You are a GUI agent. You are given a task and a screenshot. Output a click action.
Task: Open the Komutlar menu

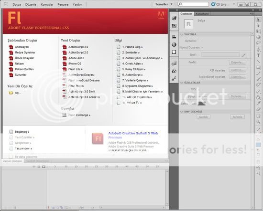[47, 4]
